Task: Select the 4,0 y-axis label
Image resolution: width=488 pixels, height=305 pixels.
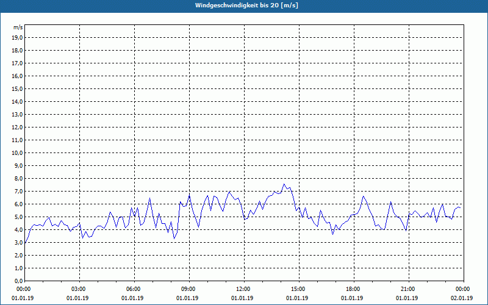Action: pos(18,230)
